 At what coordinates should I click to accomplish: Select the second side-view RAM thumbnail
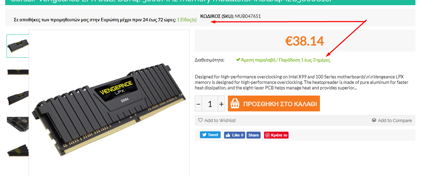tap(18, 72)
